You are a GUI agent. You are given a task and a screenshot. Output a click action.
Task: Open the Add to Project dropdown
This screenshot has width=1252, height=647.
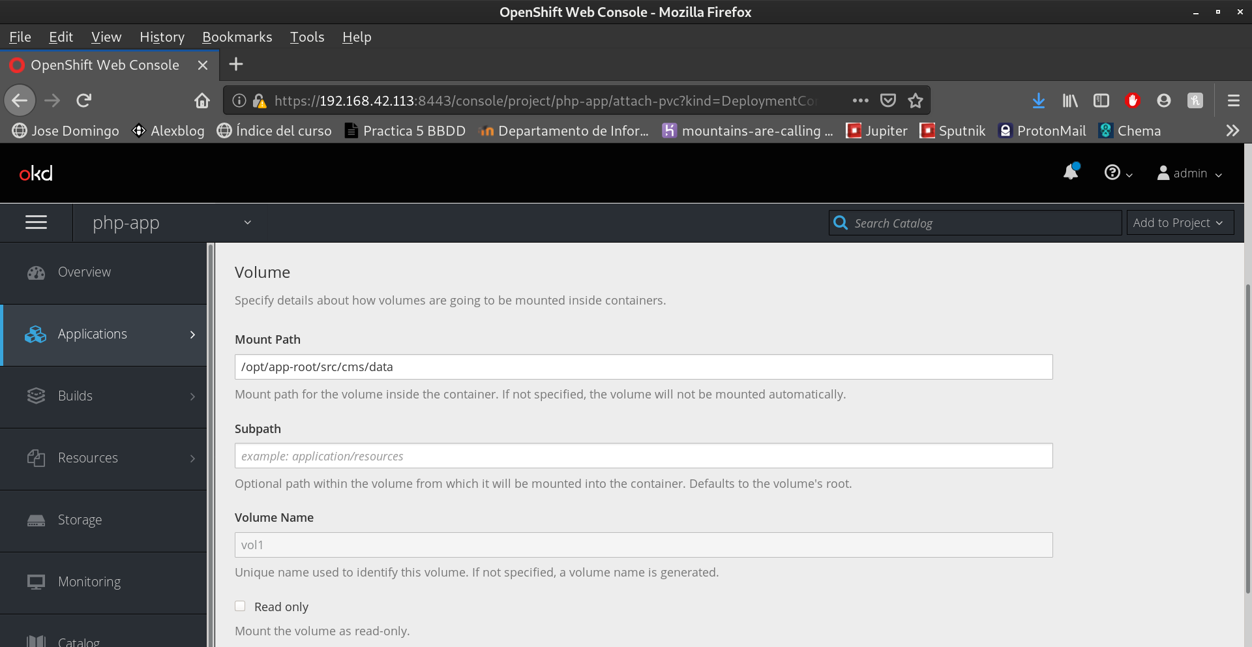[1179, 223]
